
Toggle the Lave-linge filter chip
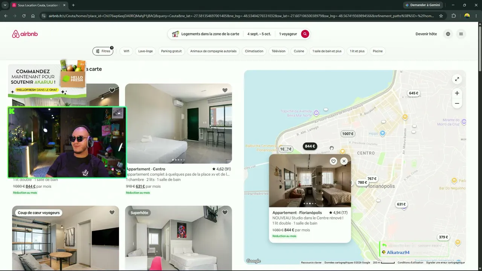[x=145, y=51]
